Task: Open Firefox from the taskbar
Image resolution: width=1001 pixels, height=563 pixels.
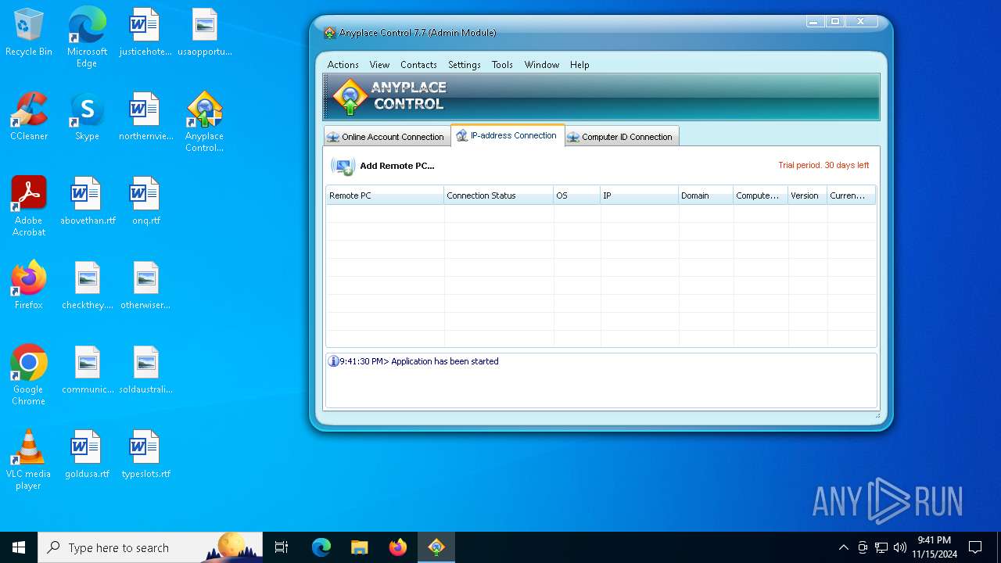Action: 397,547
